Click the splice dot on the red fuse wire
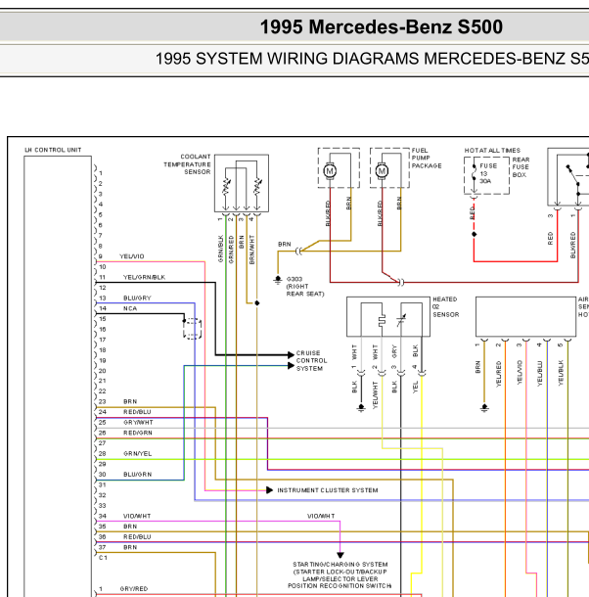 pyautogui.click(x=474, y=234)
